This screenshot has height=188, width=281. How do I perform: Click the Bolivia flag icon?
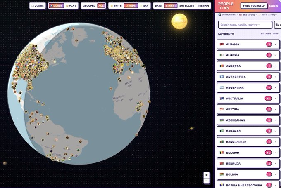(x=221, y=174)
